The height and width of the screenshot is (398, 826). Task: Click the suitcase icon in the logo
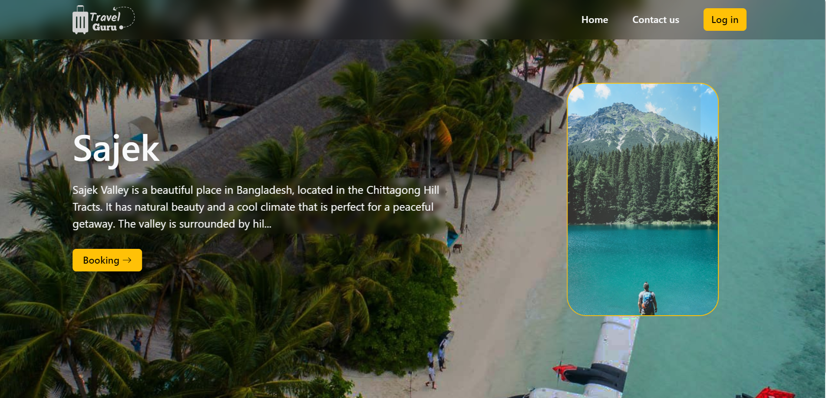pyautogui.click(x=80, y=20)
